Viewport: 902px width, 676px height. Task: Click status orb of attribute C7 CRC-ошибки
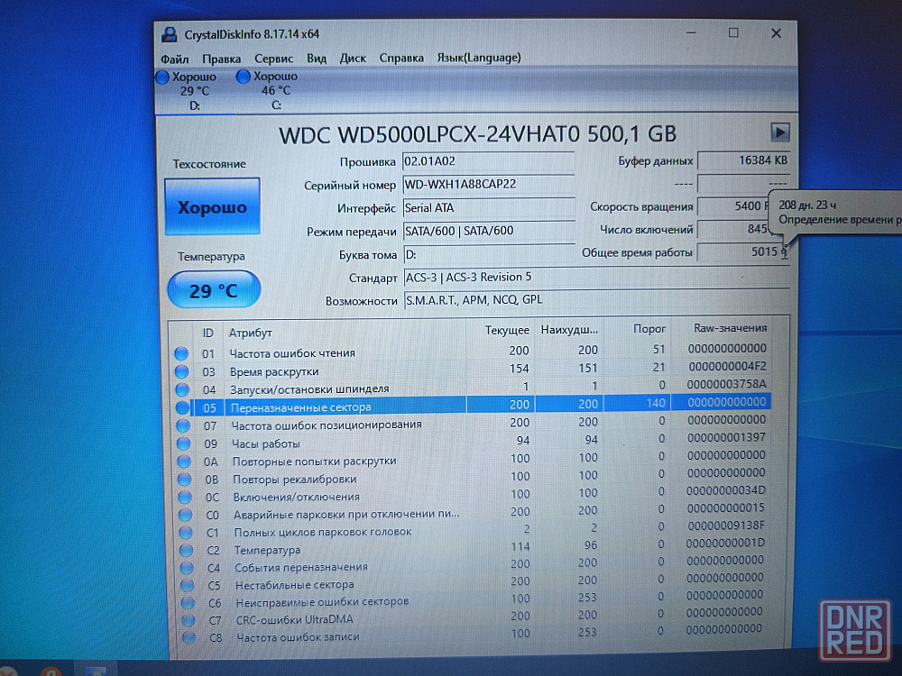(187, 620)
